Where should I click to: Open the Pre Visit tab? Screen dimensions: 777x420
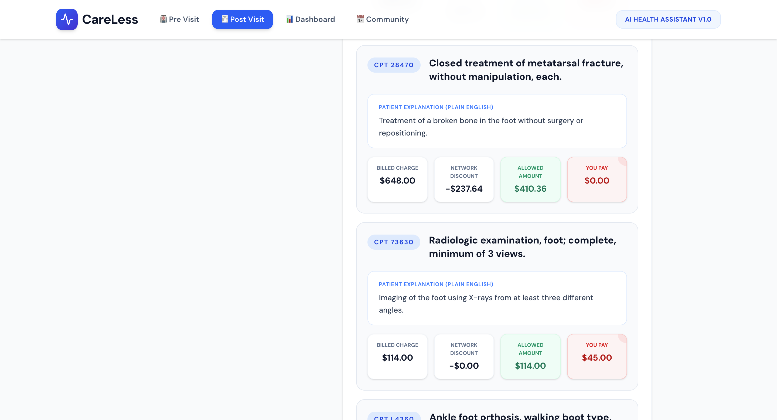tap(179, 19)
